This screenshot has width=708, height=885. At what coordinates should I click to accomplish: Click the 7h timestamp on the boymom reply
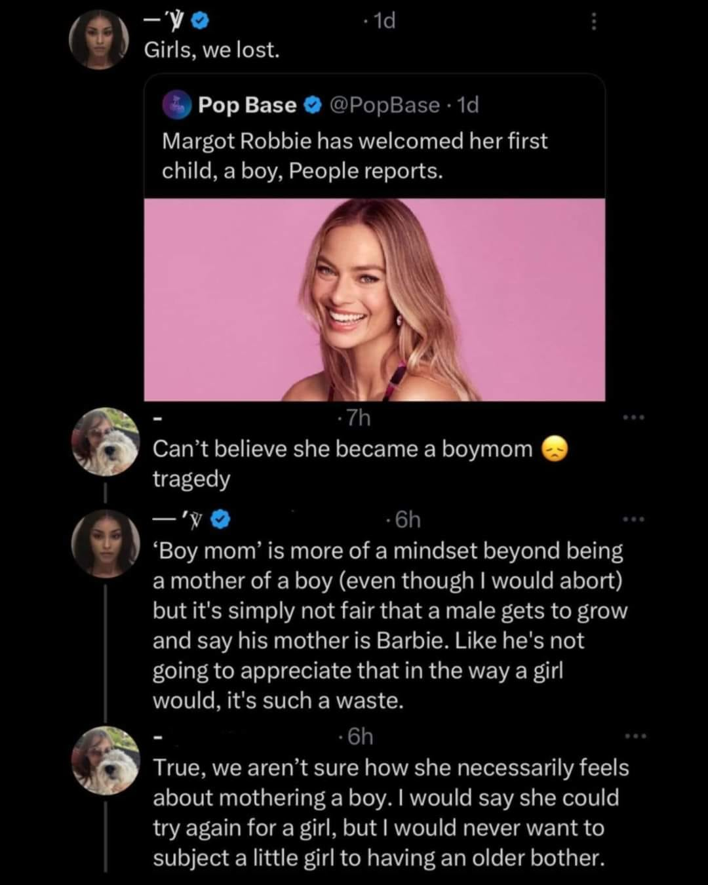[358, 418]
